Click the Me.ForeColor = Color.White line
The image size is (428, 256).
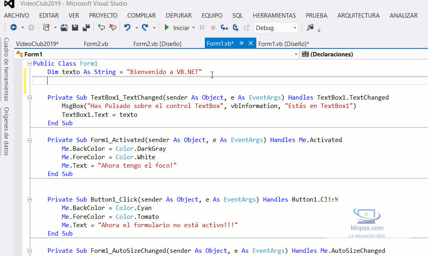108,157
